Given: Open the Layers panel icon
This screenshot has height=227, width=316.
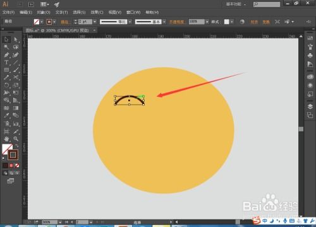Looking at the screenshot, I should (x=310, y=107).
